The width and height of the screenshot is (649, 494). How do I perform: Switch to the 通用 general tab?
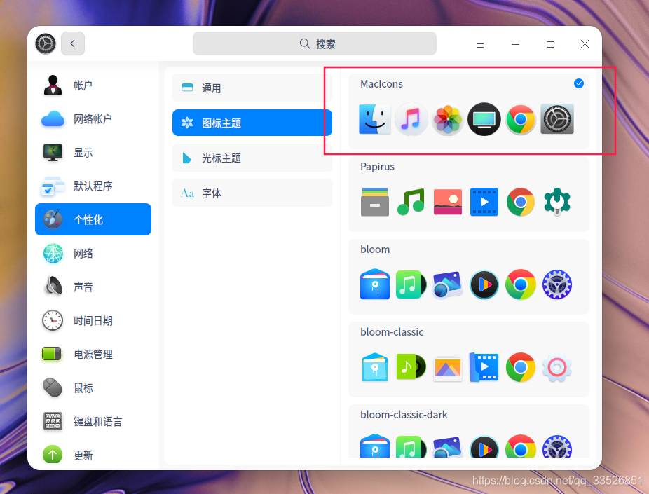(252, 88)
